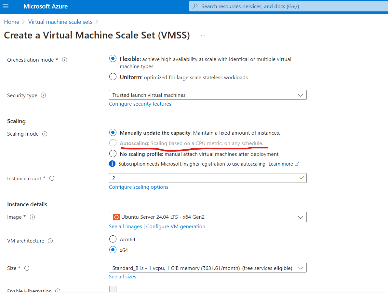Click See all images link
Image resolution: width=388 pixels, height=295 pixels.
point(126,227)
